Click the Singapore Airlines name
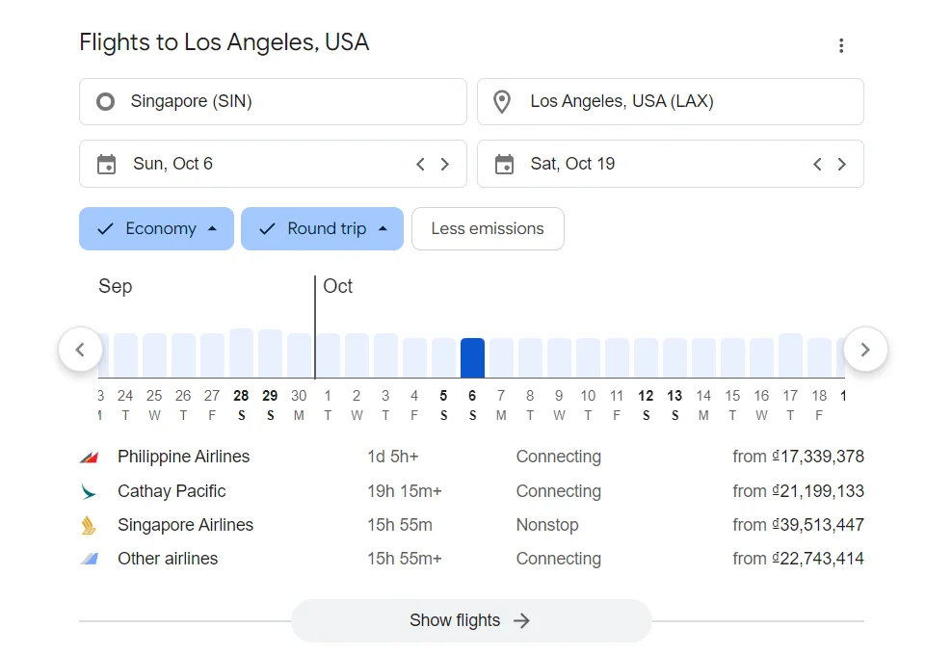The height and width of the screenshot is (654, 952). point(185,525)
